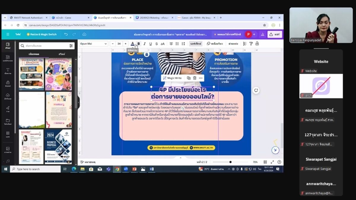The width and height of the screenshot is (356, 200).
Task: Undo the last action in Canva
Action: click(66, 34)
